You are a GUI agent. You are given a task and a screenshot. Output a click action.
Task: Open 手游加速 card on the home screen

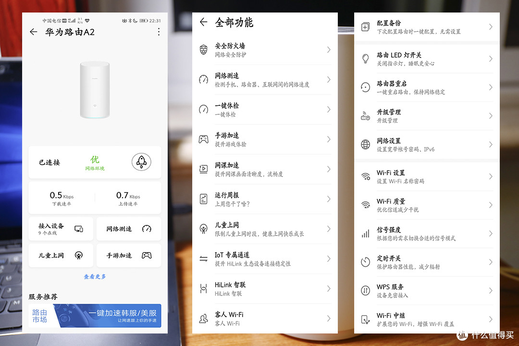click(x=129, y=255)
